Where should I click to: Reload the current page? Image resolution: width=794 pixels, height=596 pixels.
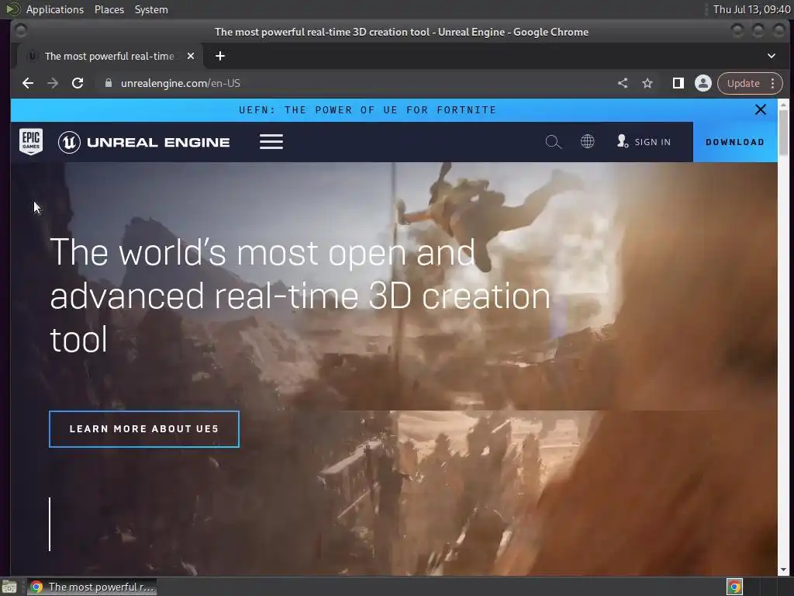[x=78, y=83]
